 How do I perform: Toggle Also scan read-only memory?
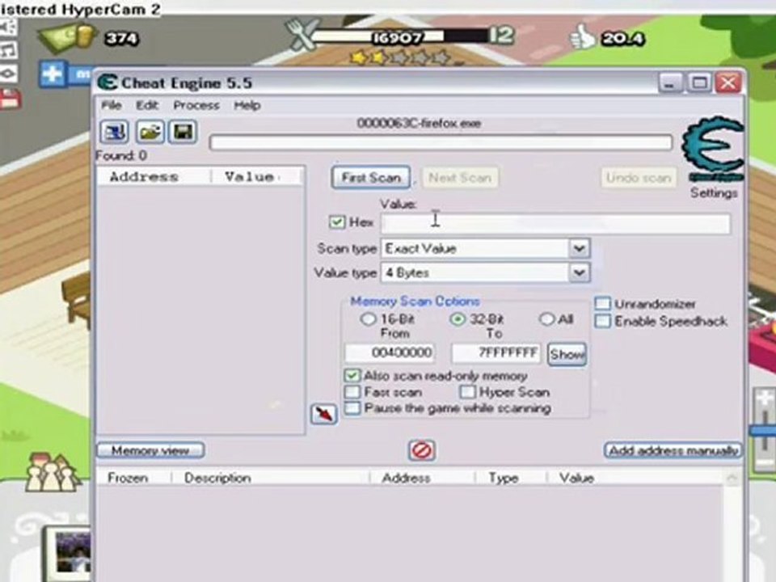click(x=352, y=376)
